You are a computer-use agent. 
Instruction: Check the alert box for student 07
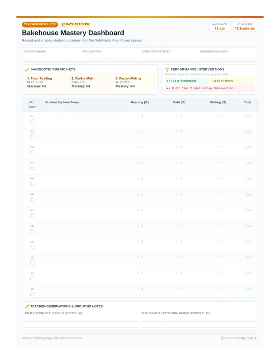coord(32,215)
